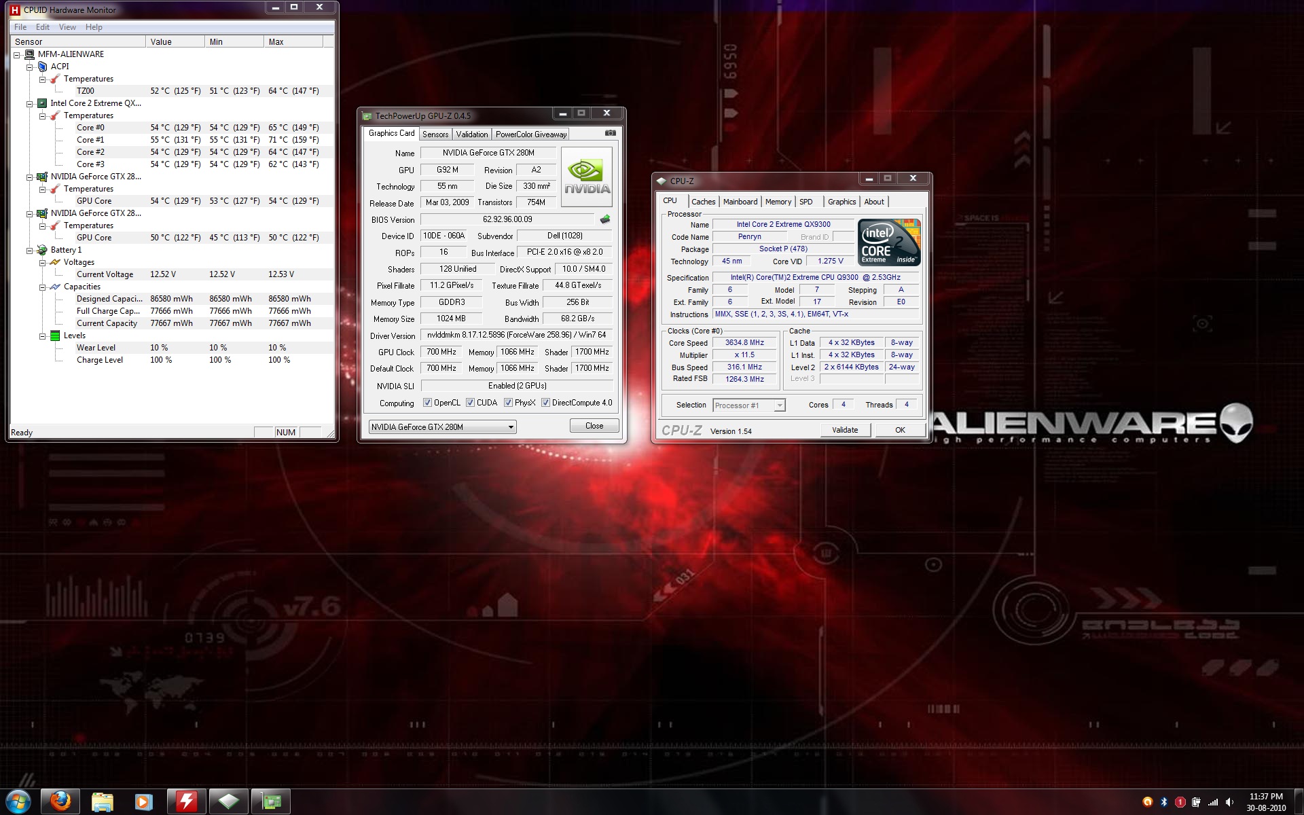Click the Battery 1 icon in the sensor tree
Viewport: 1304px width, 815px height.
click(42, 250)
